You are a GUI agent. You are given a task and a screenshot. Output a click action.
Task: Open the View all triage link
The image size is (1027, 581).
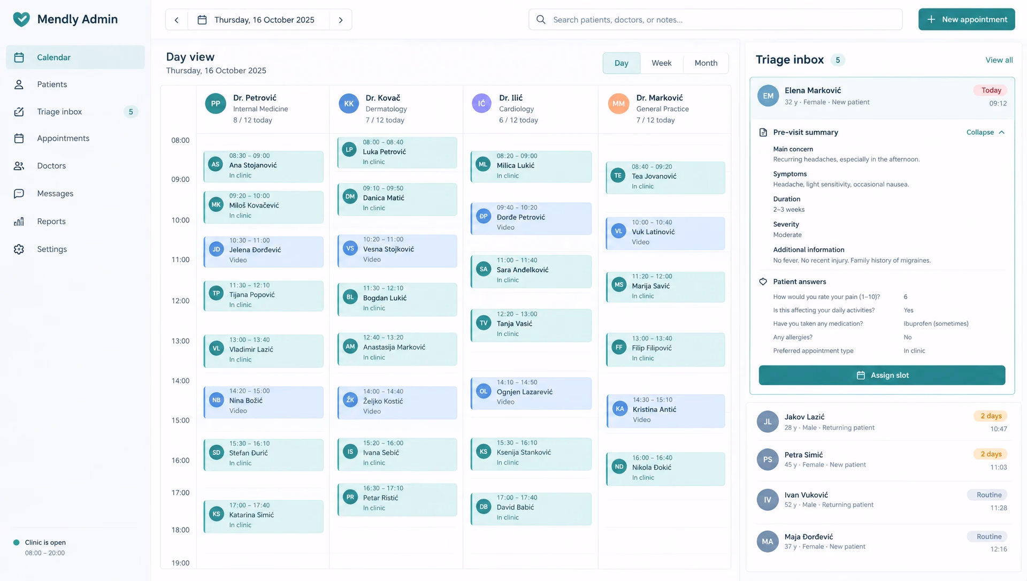tap(999, 60)
